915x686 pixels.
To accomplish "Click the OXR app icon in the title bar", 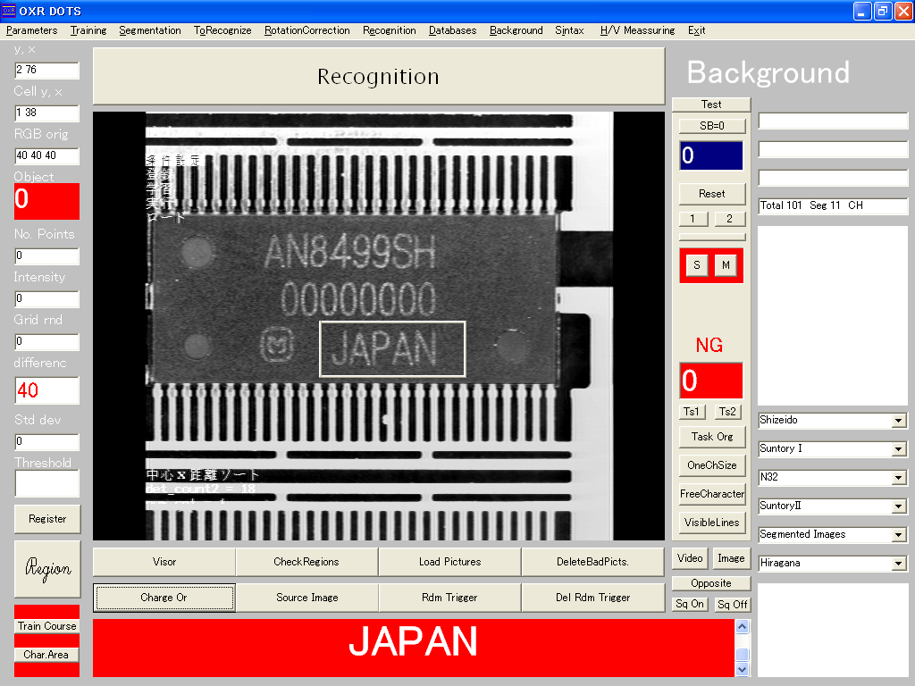I will click(x=9, y=11).
